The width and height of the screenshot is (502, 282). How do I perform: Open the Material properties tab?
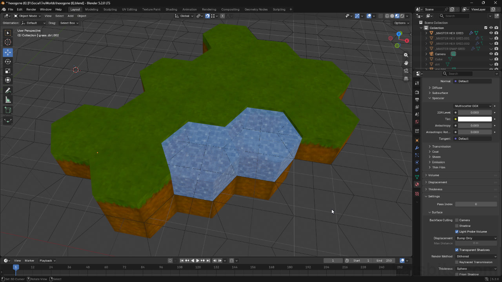click(x=417, y=184)
